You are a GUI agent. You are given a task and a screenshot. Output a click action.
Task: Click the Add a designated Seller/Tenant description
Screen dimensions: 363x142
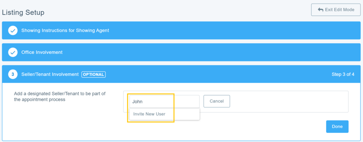click(x=60, y=97)
